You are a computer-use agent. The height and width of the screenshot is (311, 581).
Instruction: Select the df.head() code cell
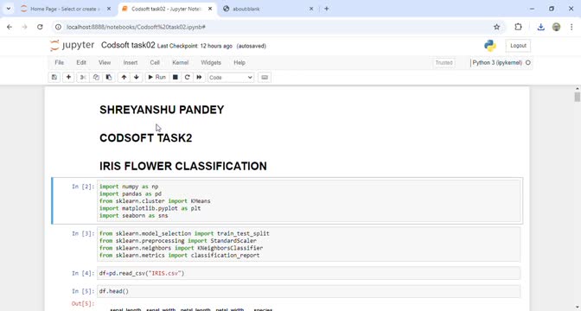309,291
